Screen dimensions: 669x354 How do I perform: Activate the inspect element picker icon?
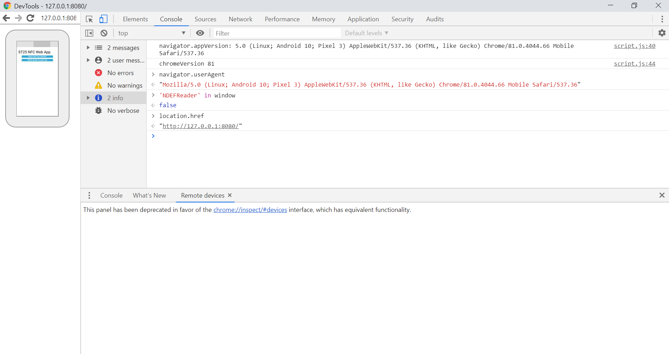(x=89, y=19)
